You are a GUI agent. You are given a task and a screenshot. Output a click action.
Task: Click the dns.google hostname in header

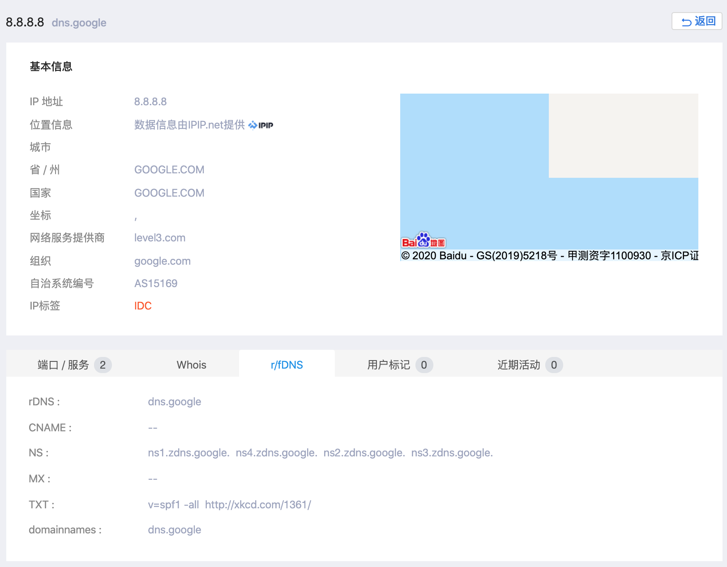click(x=79, y=23)
